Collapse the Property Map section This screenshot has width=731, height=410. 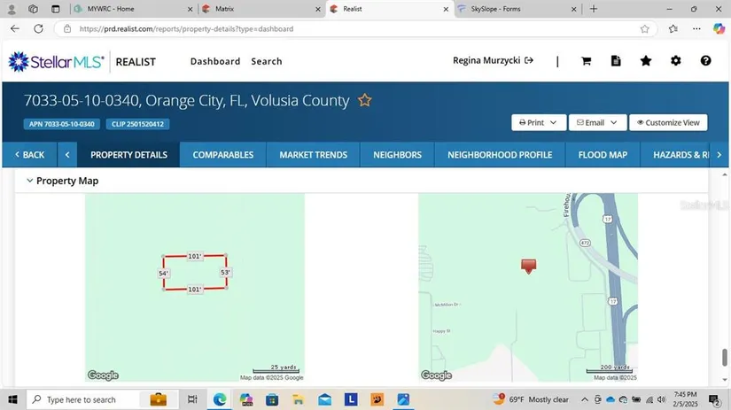tap(29, 181)
